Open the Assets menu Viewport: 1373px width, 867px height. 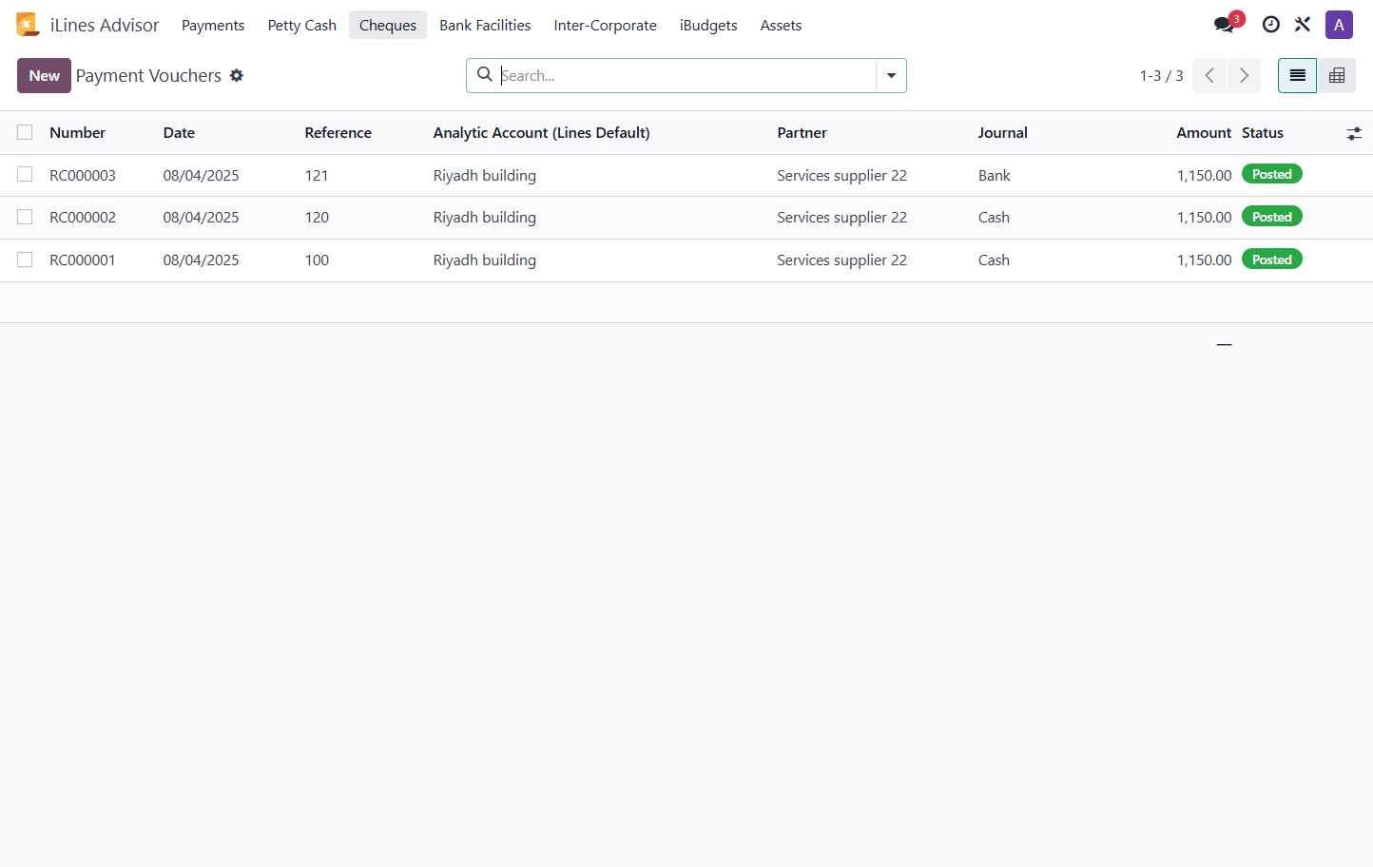click(x=781, y=25)
